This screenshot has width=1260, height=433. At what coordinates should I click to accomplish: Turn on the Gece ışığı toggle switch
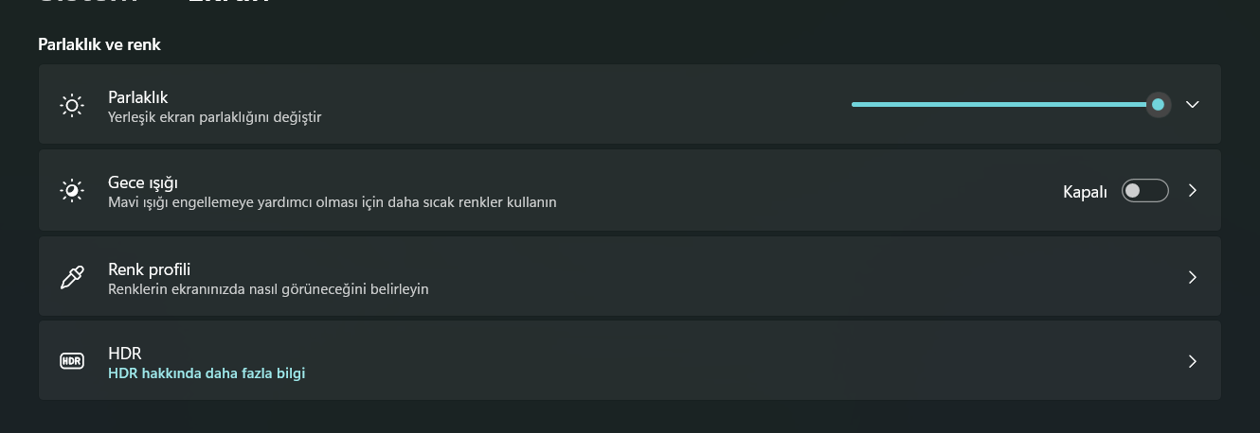(x=1144, y=191)
